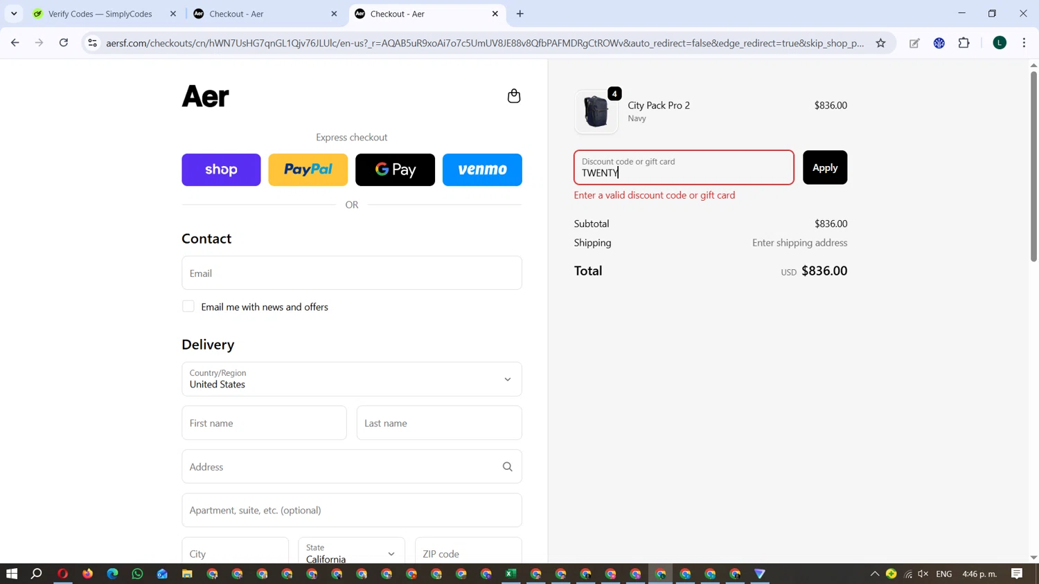1039x584 pixels.
Task: Click the 'Enter a valid discount code' error text
Action: click(655, 195)
